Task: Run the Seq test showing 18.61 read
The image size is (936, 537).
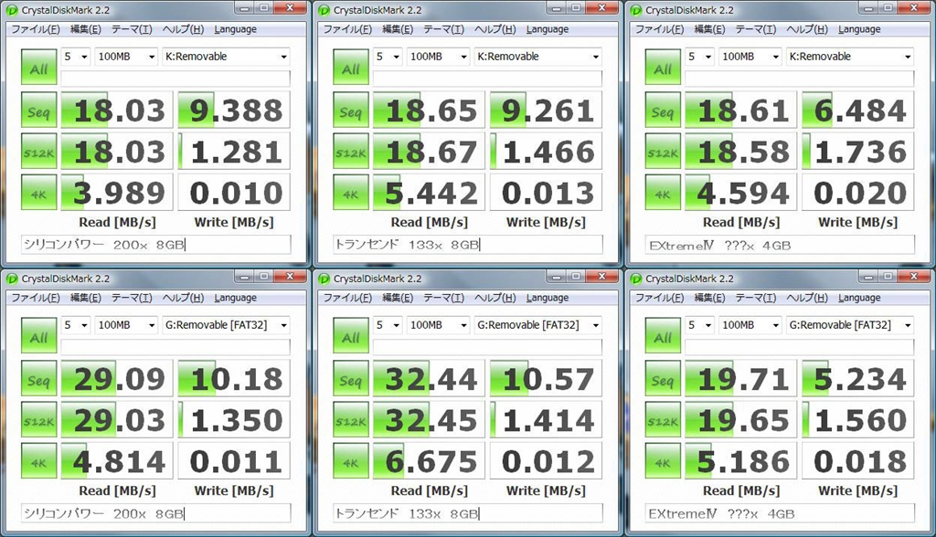Action: [663, 110]
